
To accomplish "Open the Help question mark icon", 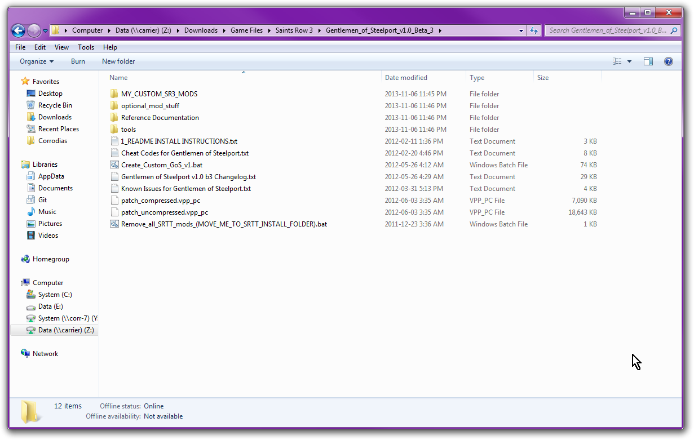I will pyautogui.click(x=669, y=61).
